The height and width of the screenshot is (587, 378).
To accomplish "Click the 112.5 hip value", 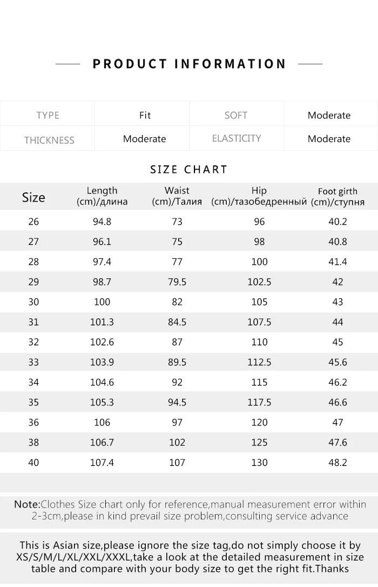I will (x=259, y=362).
